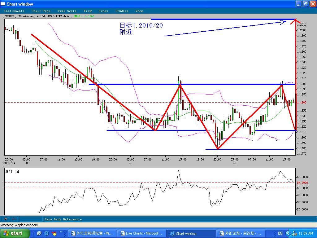Viewport: 317px width, 238px height.
Task: Open the Studies menu
Action: [122, 11]
